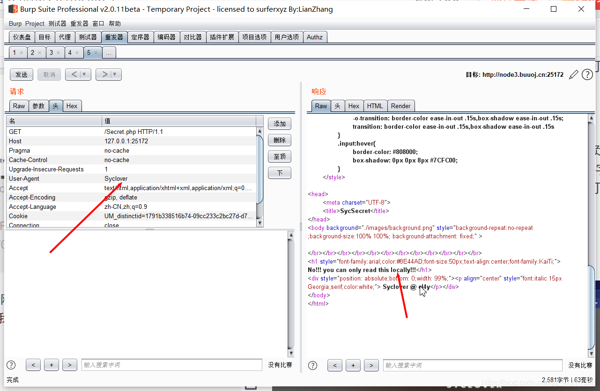The image size is (600, 391).
Task: Click the 添加 add header button
Action: (280, 124)
